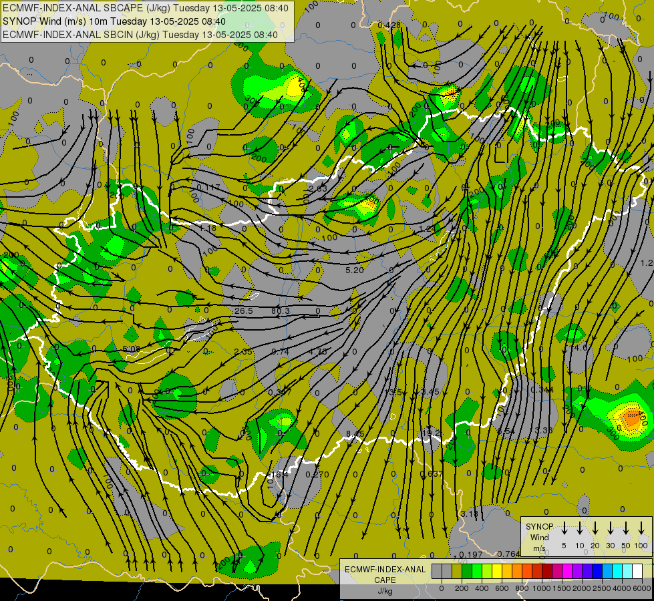Click the 0.117 value on the map

pyautogui.click(x=208, y=187)
